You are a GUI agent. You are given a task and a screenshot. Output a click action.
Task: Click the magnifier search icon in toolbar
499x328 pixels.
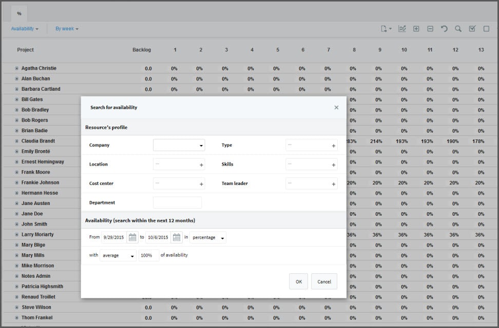[458, 29]
